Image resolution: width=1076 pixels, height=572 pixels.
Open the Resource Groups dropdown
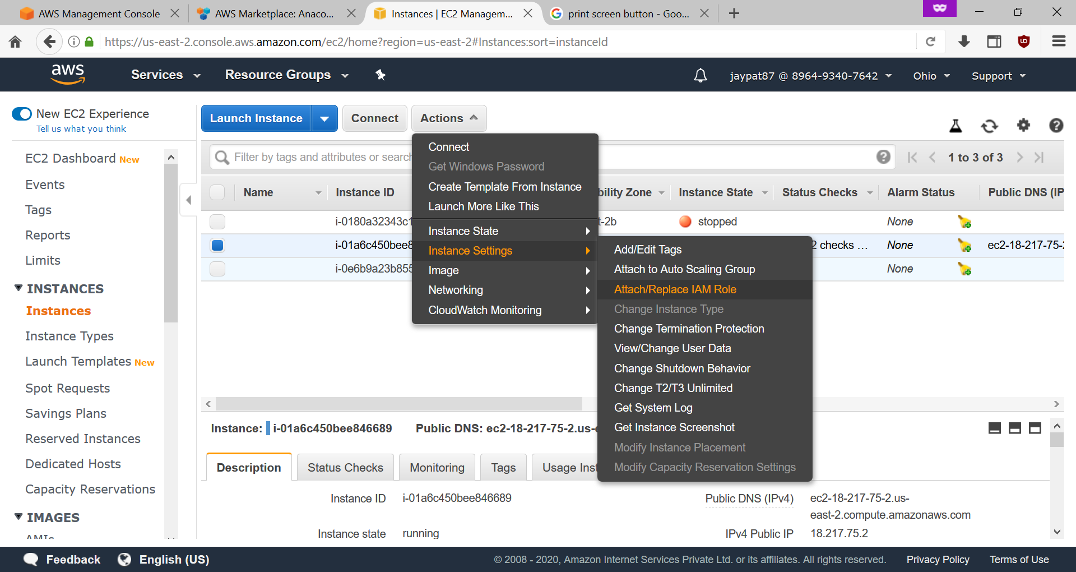(x=287, y=75)
